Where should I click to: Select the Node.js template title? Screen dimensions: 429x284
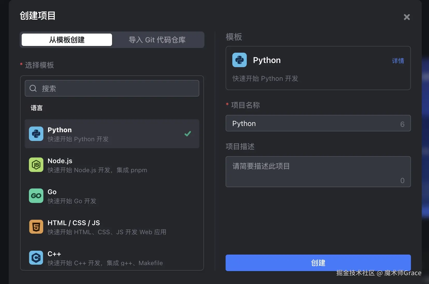pos(60,161)
